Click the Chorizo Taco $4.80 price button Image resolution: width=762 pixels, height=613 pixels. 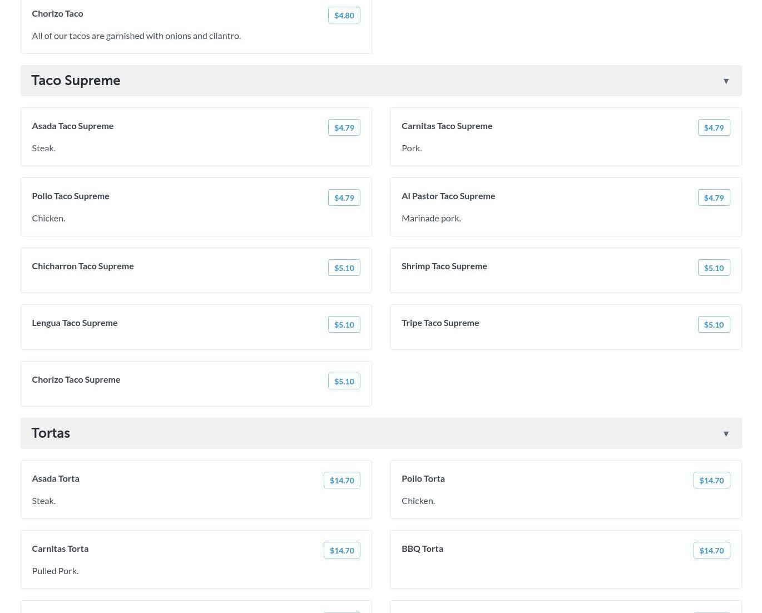[x=344, y=16]
